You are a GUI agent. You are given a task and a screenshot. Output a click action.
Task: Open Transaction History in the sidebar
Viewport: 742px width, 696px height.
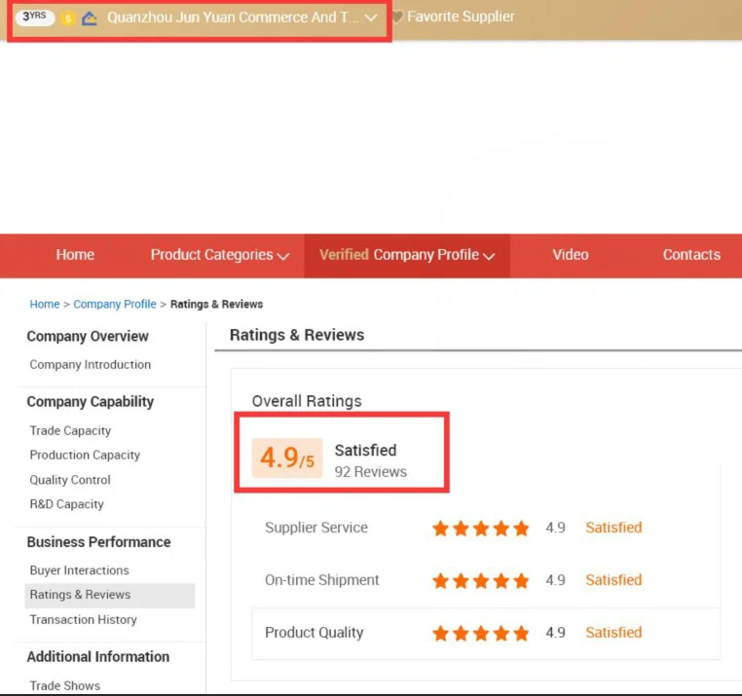(83, 620)
